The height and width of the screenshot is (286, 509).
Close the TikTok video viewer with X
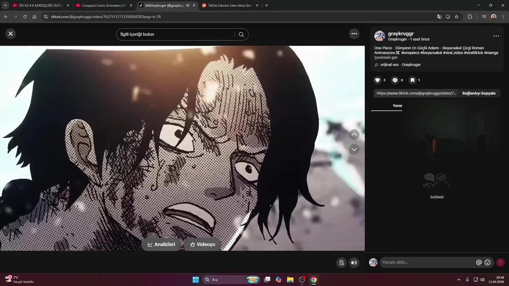pyautogui.click(x=11, y=34)
